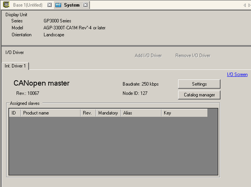The height and width of the screenshot is (187, 251).
Task: Click the System tab monitor icon
Action: pos(58,5)
